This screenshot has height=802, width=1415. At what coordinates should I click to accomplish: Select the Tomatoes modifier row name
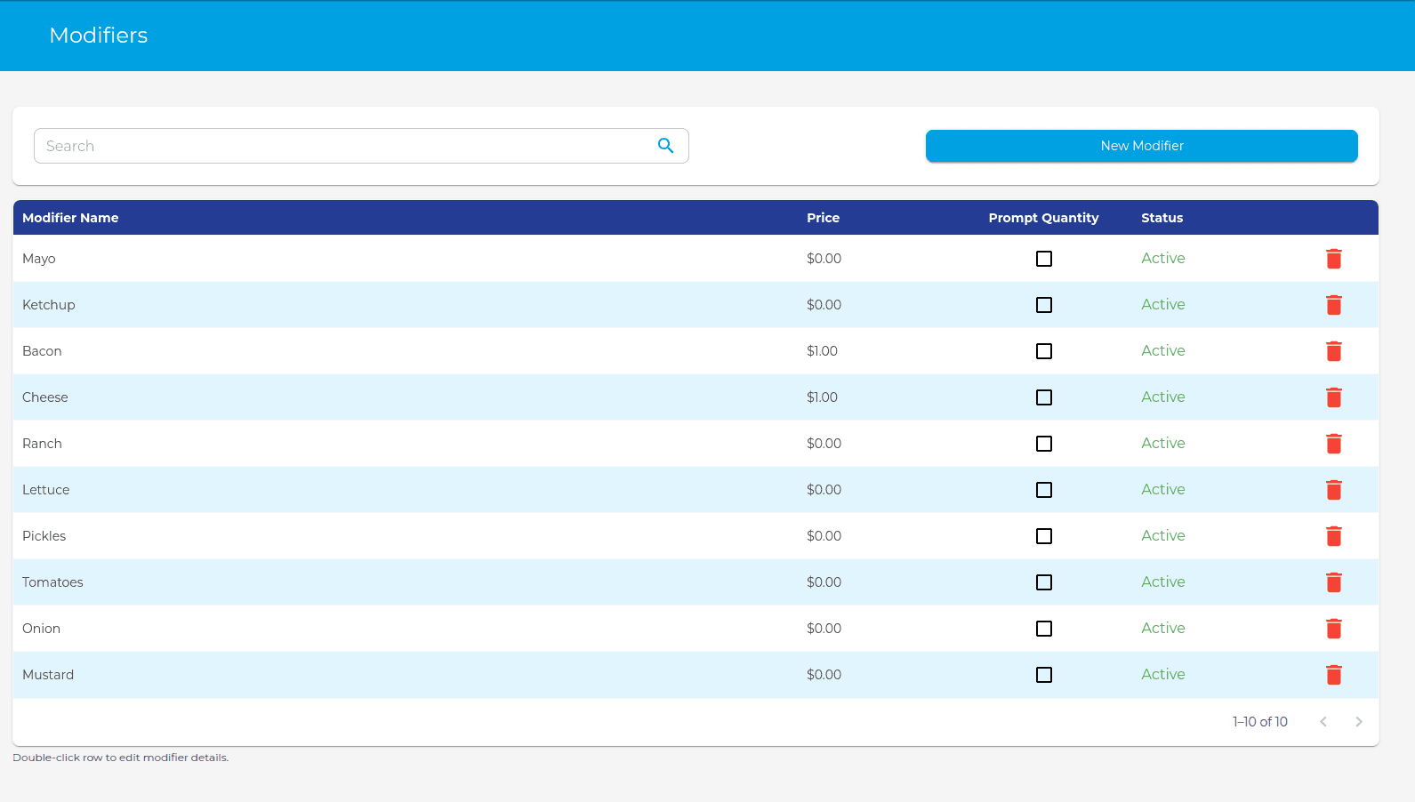pyautogui.click(x=52, y=582)
